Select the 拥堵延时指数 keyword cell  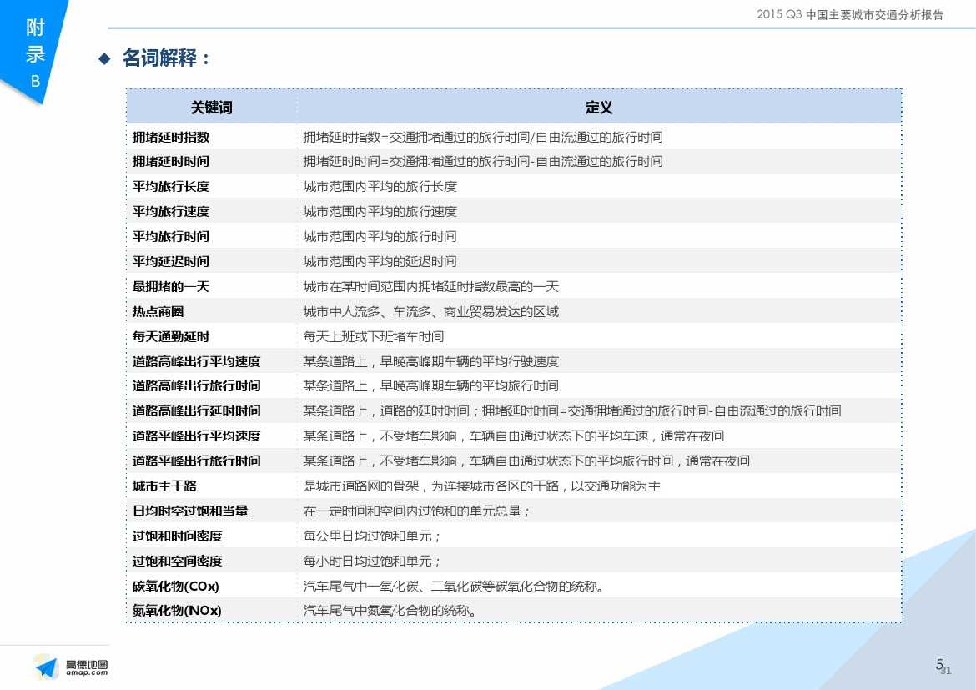coord(171,137)
